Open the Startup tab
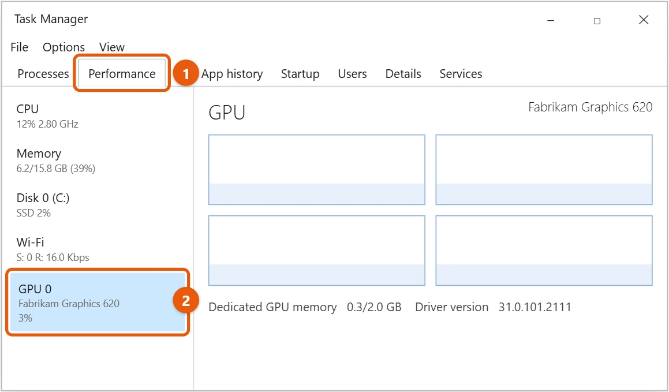669x392 pixels. pyautogui.click(x=300, y=74)
